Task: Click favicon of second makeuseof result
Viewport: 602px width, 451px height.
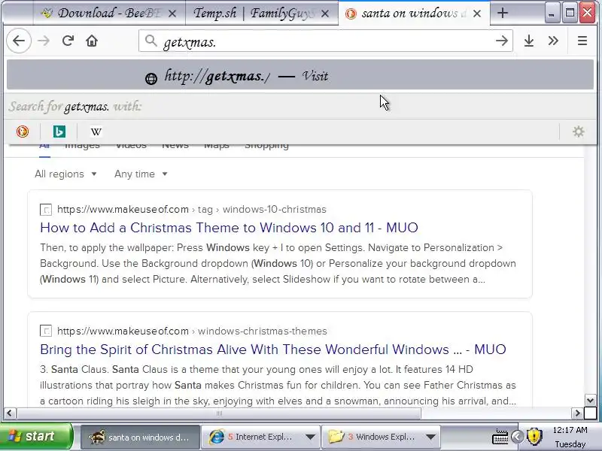Action: [x=46, y=331]
